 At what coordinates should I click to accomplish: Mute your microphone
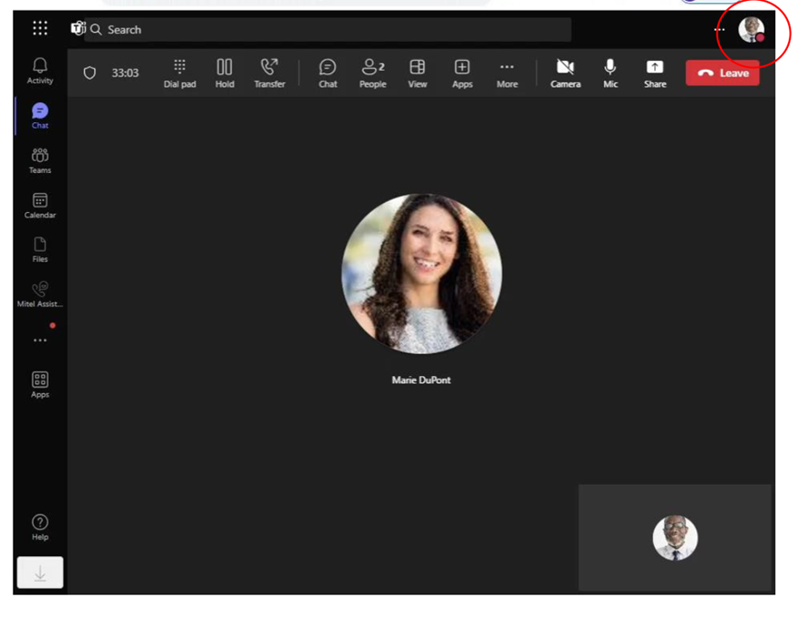coord(610,72)
